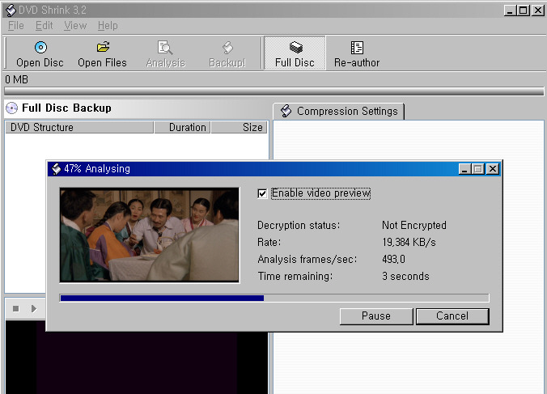Open the Edit menu
This screenshot has height=394, width=547.
(44, 25)
